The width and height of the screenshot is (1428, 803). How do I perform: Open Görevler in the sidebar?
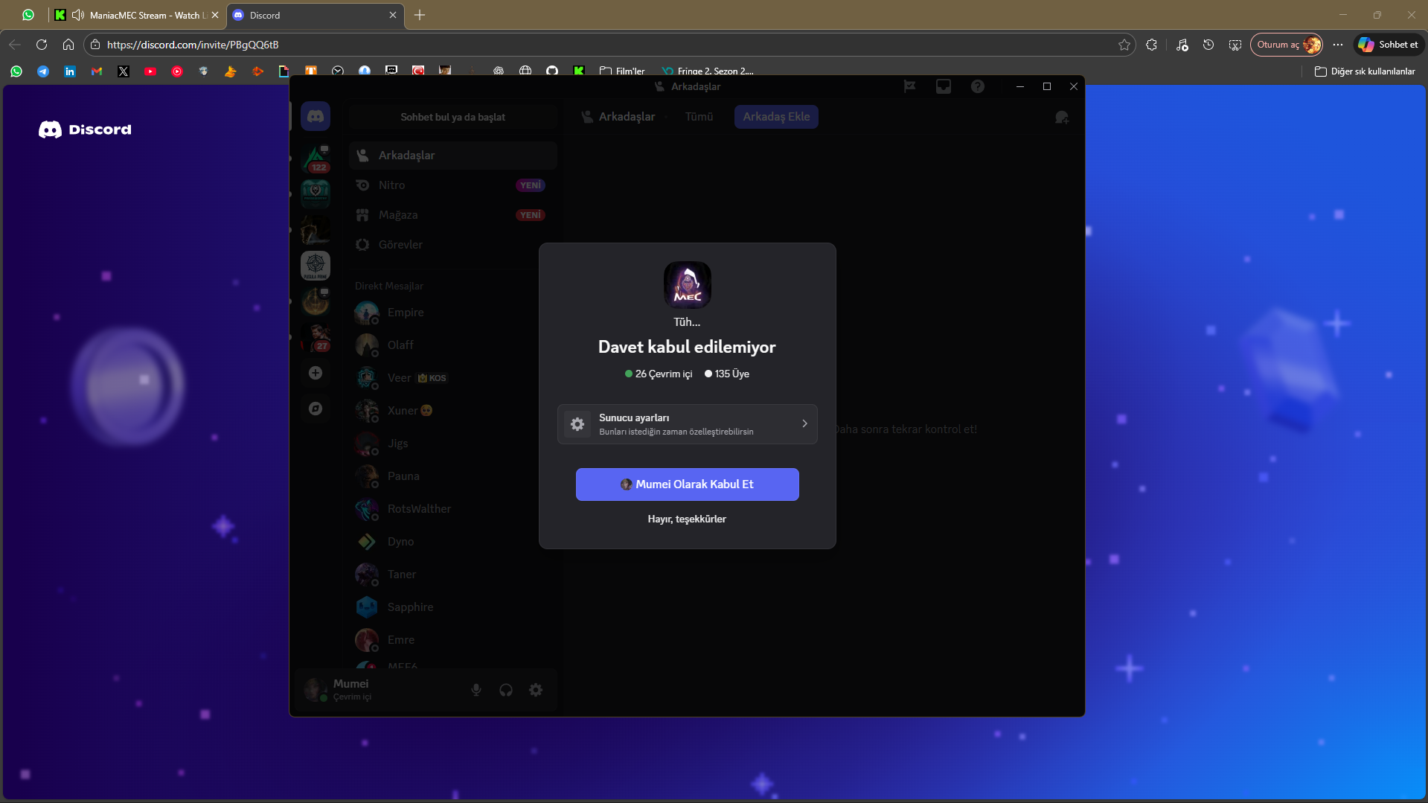pyautogui.click(x=452, y=245)
